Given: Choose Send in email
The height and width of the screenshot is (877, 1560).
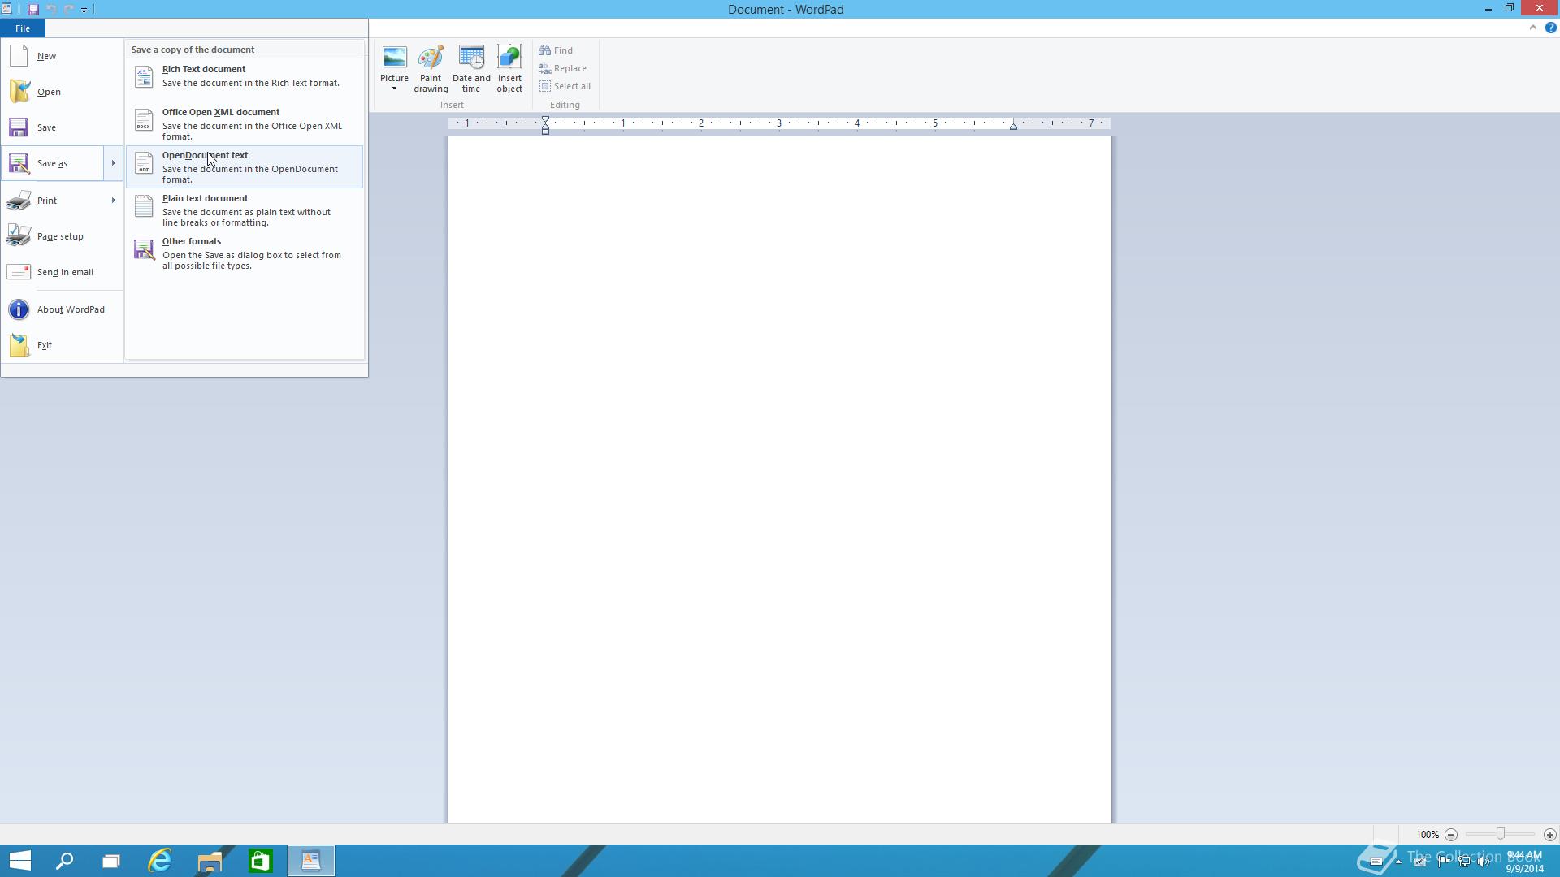Looking at the screenshot, I should 62,272.
